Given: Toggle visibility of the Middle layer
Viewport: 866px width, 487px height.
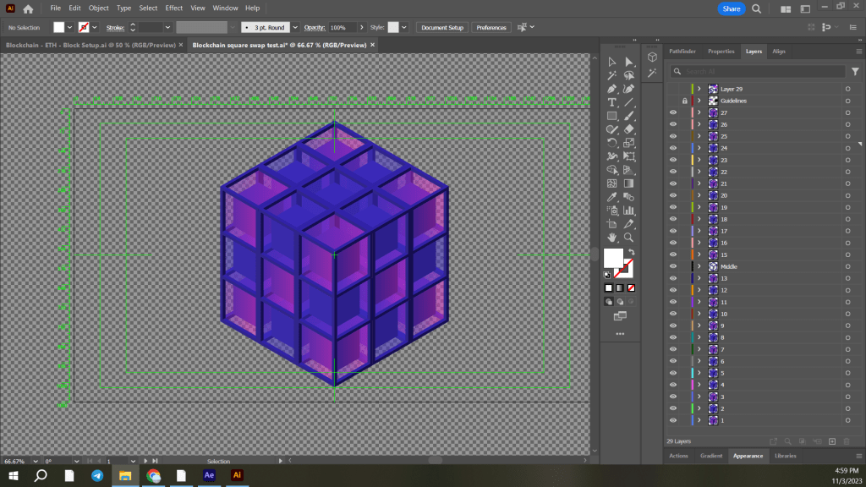Looking at the screenshot, I should [673, 266].
